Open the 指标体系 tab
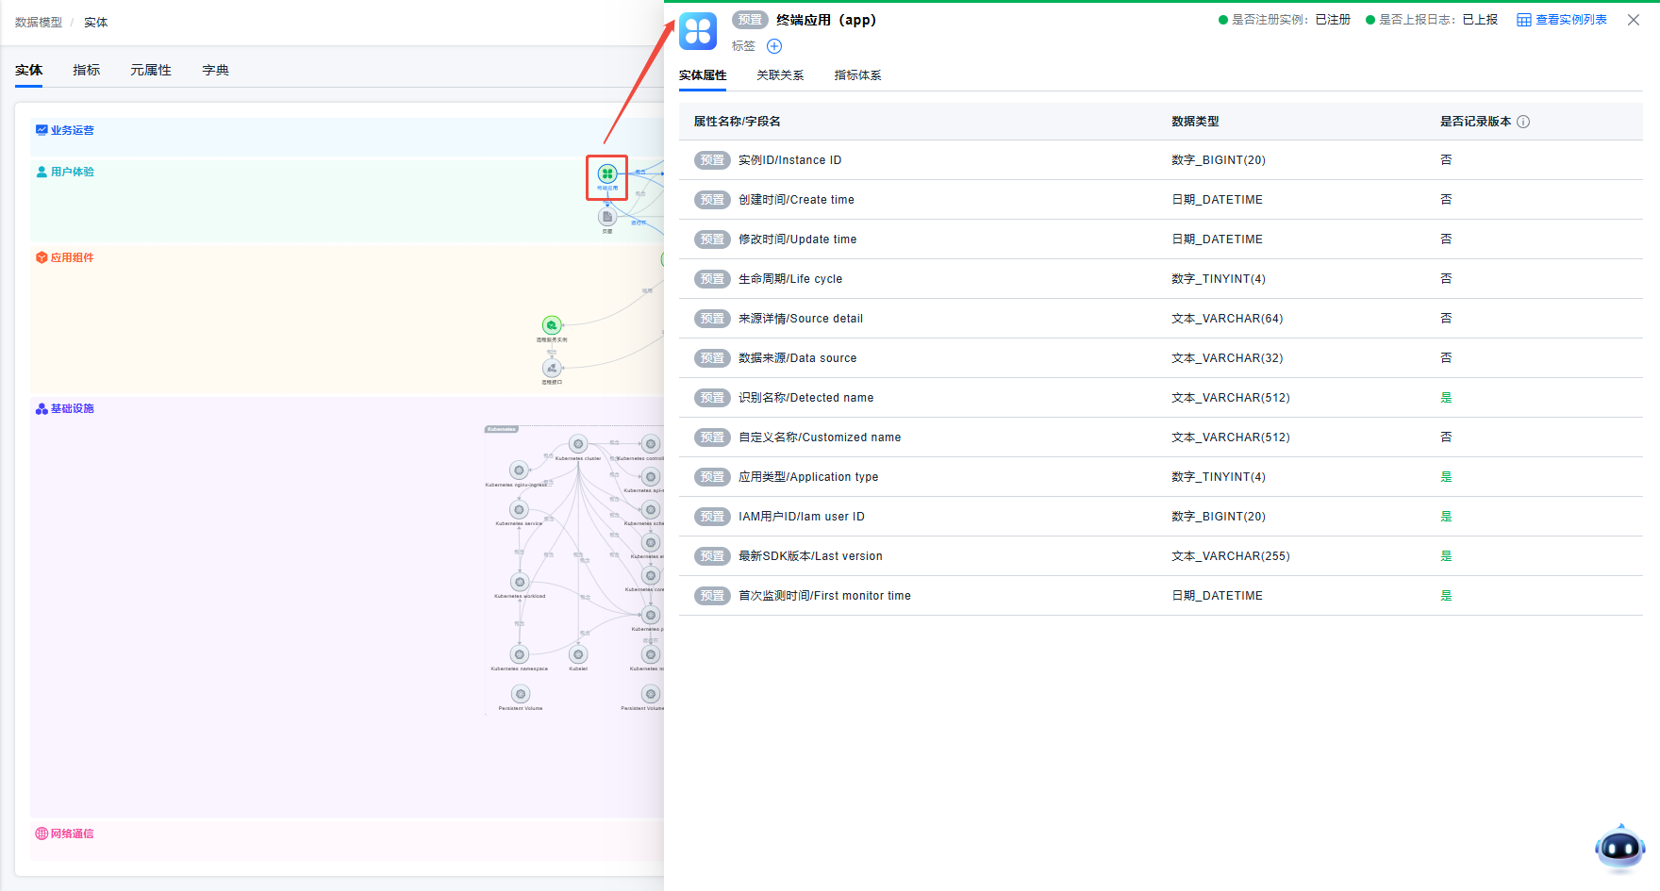Screen dimensions: 1660x891 (x=857, y=75)
